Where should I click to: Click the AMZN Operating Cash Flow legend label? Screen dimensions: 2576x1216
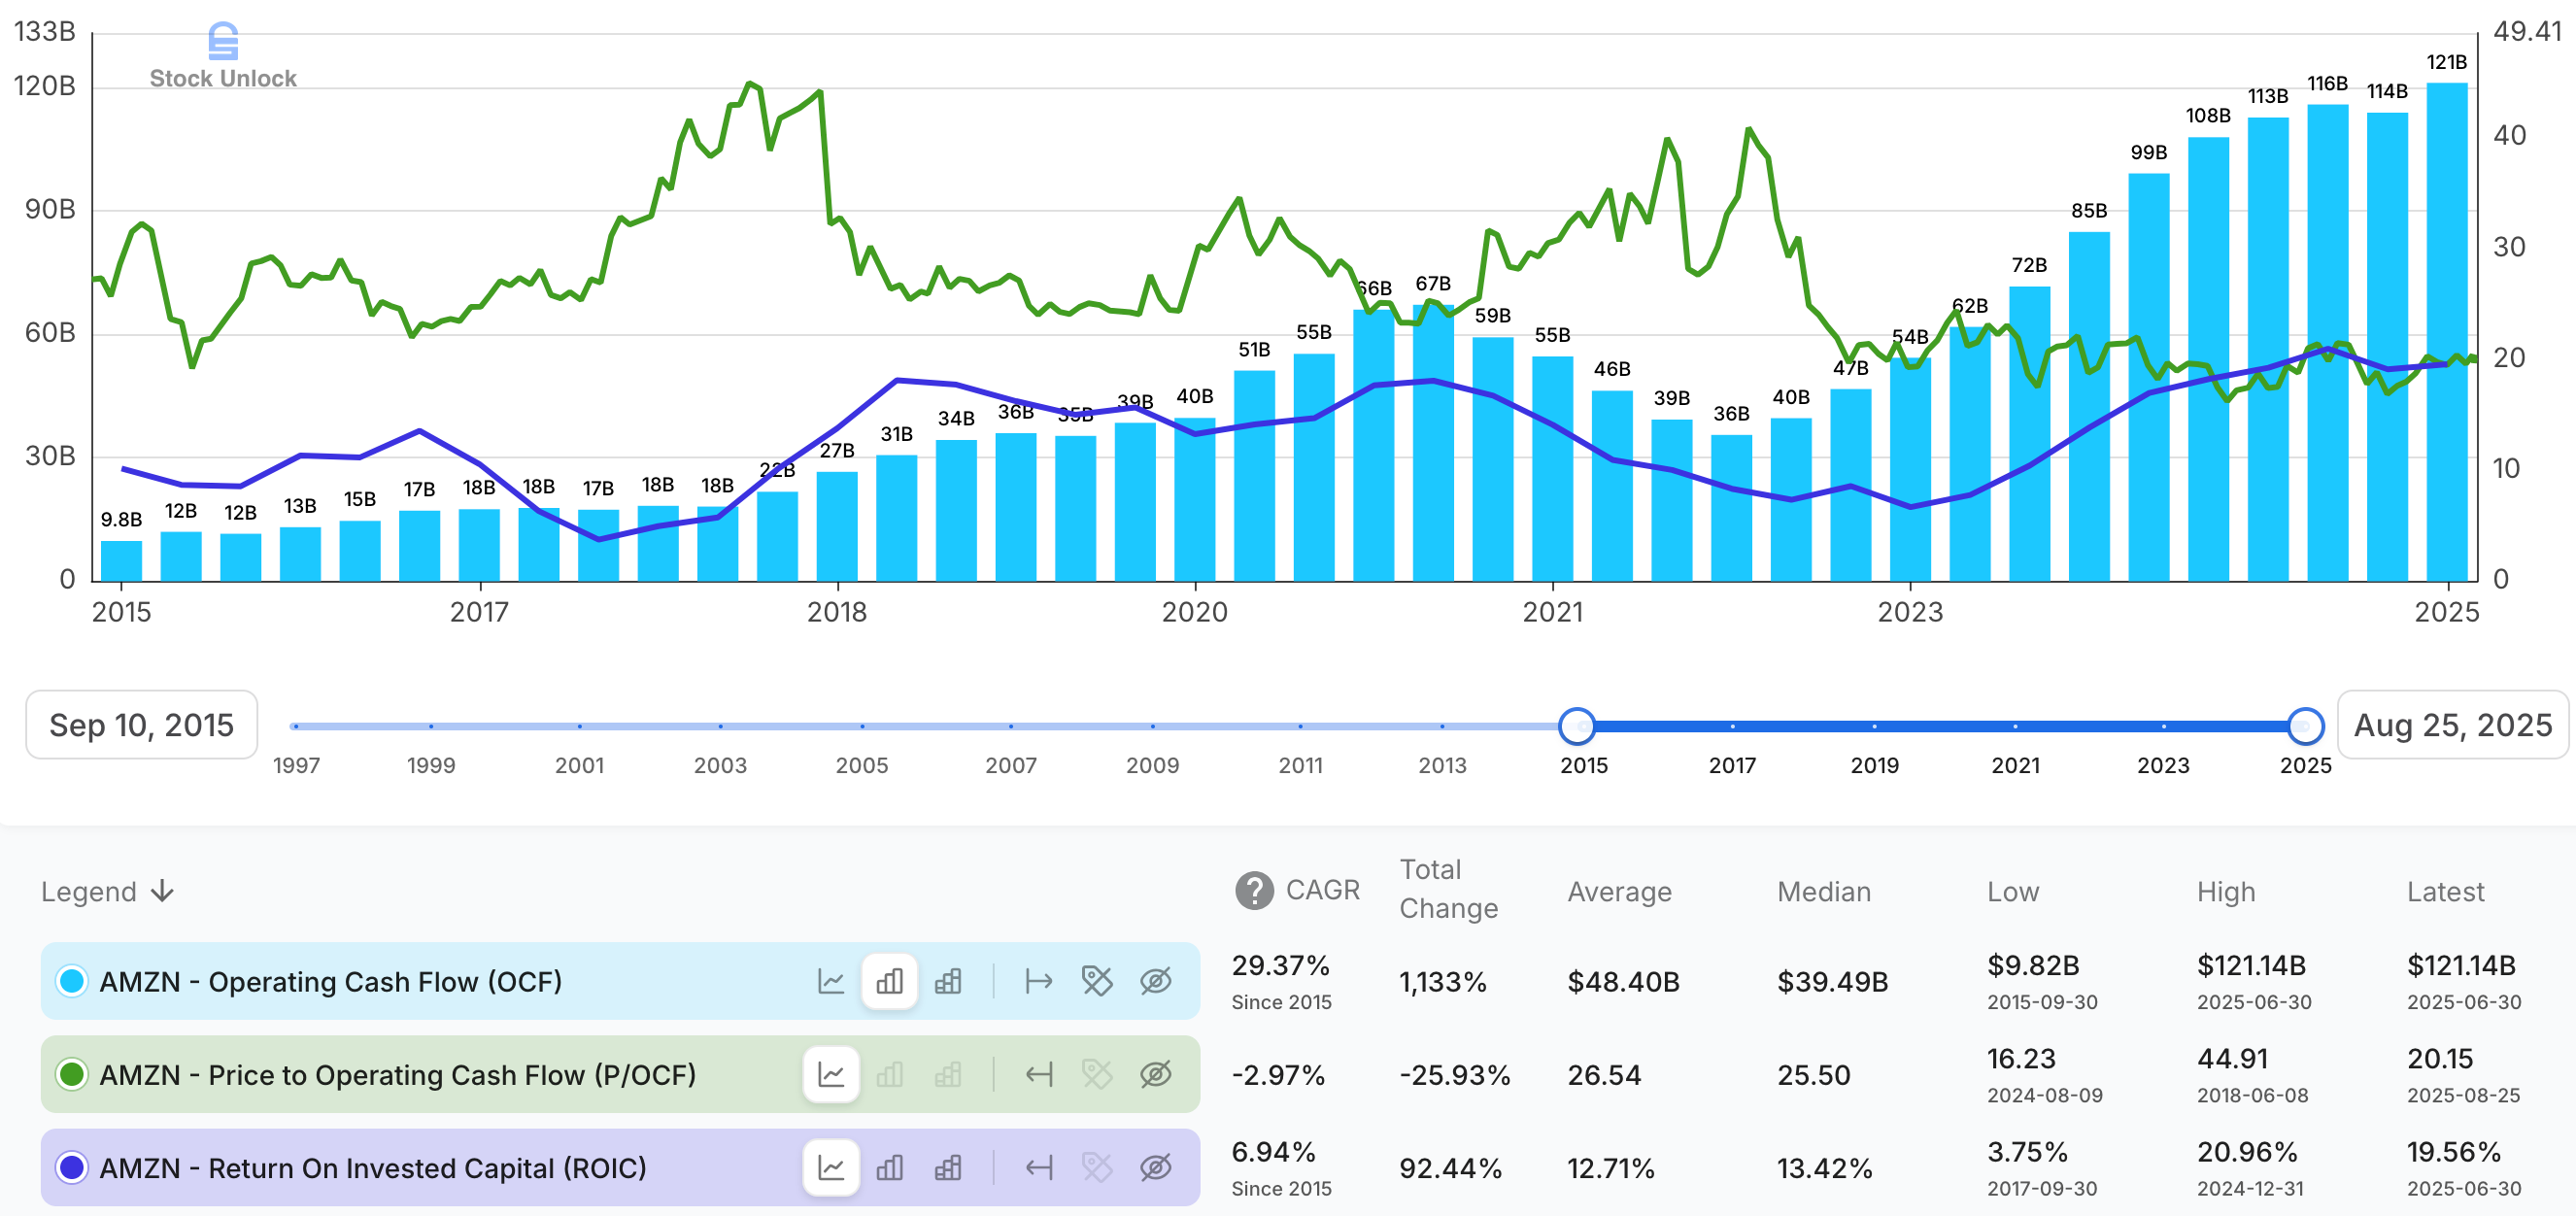click(x=330, y=981)
